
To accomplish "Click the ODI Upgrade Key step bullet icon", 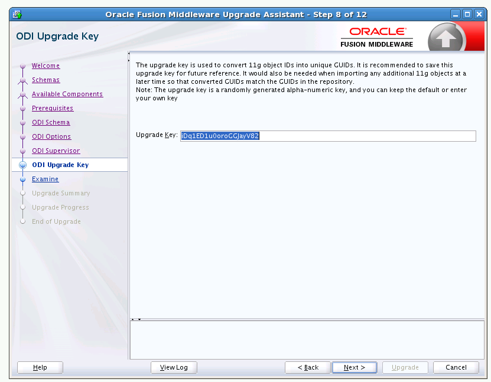I will [22, 165].
